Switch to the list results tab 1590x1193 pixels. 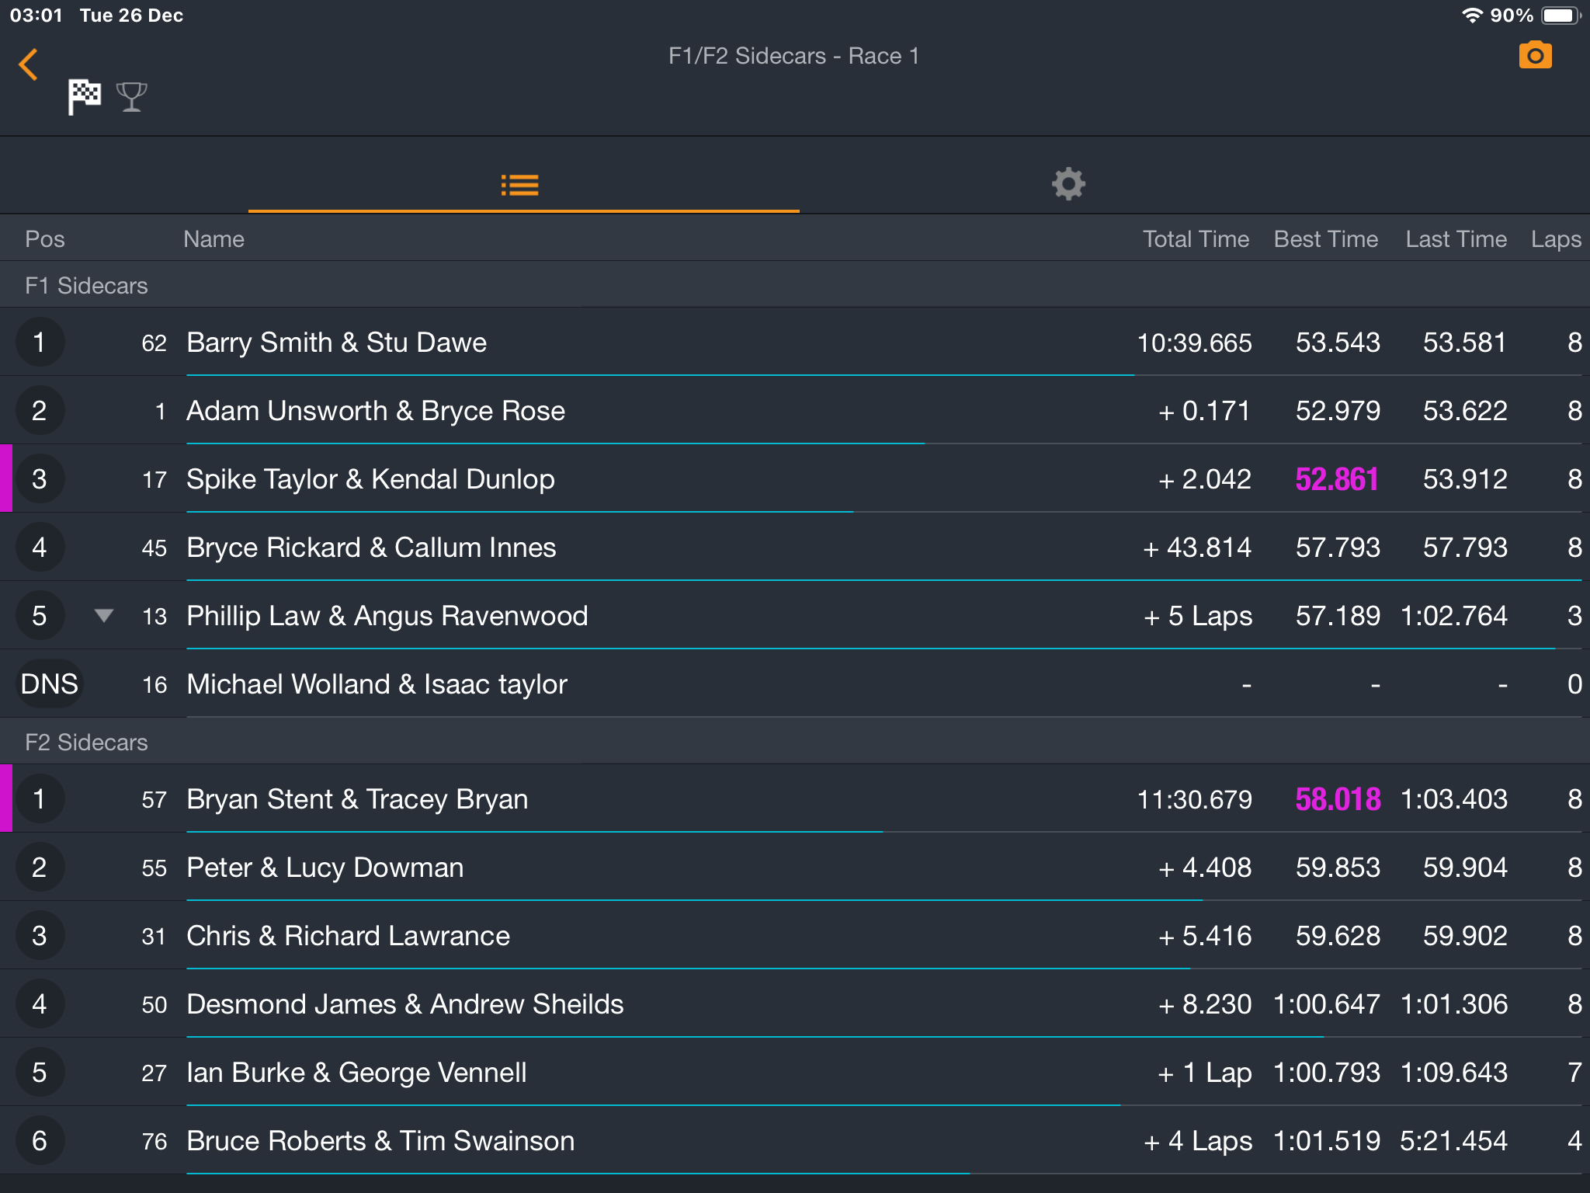(519, 185)
